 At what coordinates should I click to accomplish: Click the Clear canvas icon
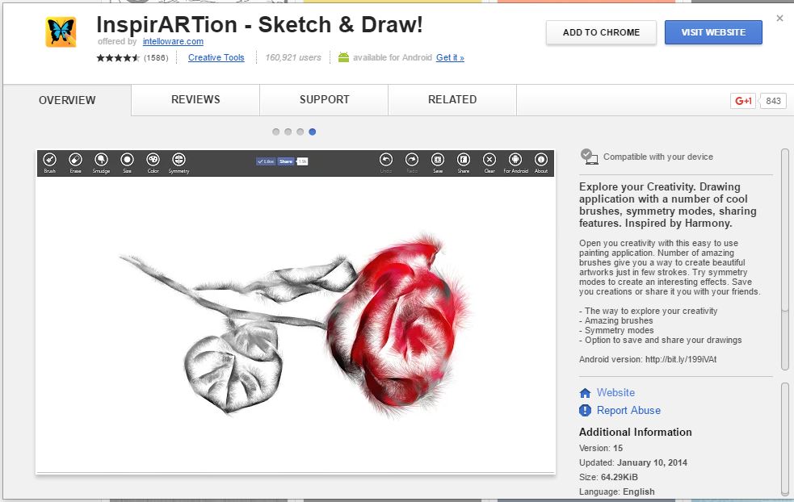pyautogui.click(x=489, y=160)
